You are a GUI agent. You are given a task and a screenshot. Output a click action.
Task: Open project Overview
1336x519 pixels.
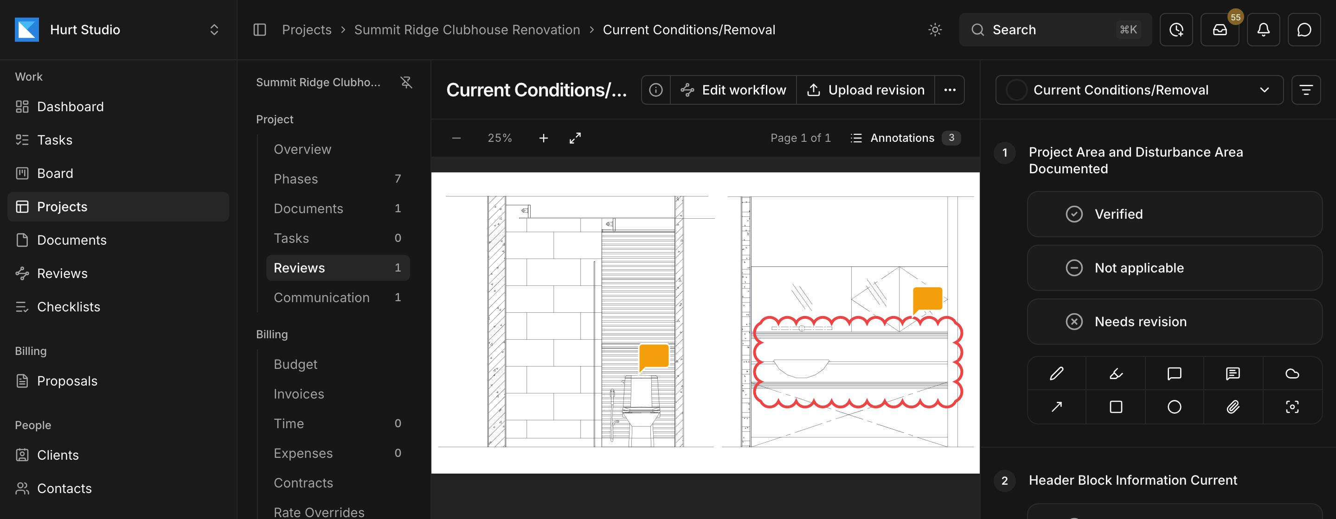click(338, 149)
